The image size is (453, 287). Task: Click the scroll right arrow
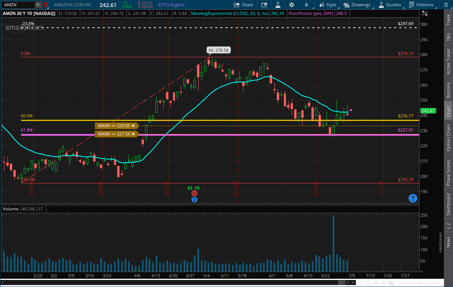353,283
